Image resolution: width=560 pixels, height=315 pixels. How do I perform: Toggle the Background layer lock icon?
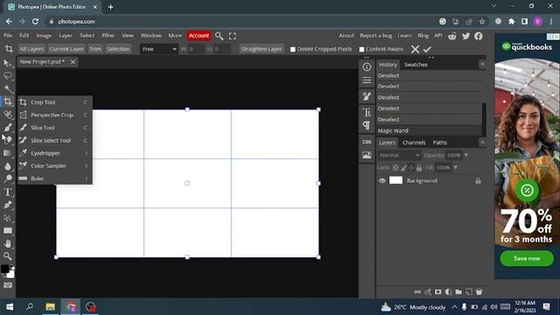[478, 181]
